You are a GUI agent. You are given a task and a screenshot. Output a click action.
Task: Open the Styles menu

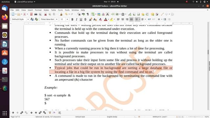[x=46, y=10]
